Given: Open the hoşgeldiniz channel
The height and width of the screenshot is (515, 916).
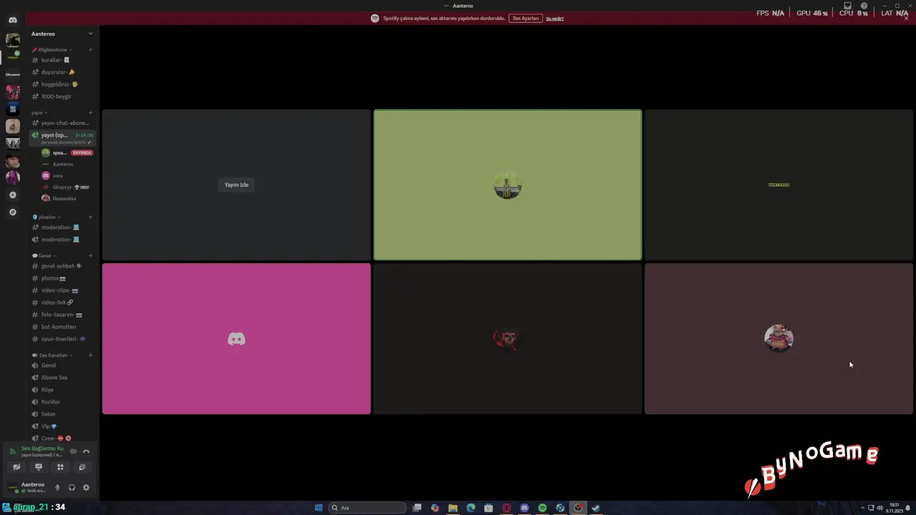Looking at the screenshot, I should click(x=62, y=84).
